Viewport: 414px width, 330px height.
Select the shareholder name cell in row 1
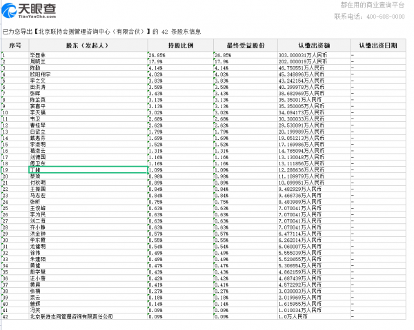[x=88, y=55]
